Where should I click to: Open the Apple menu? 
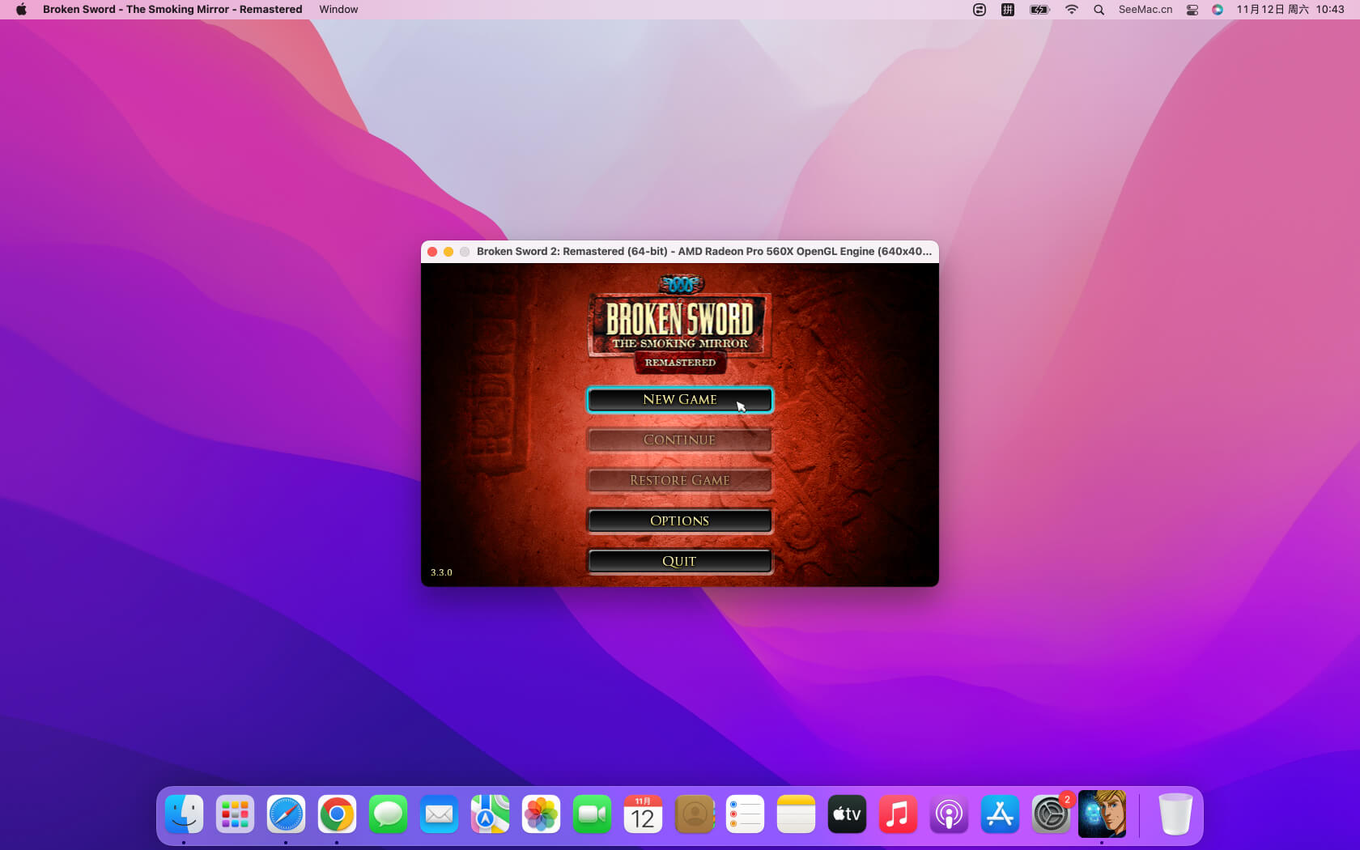tap(21, 10)
